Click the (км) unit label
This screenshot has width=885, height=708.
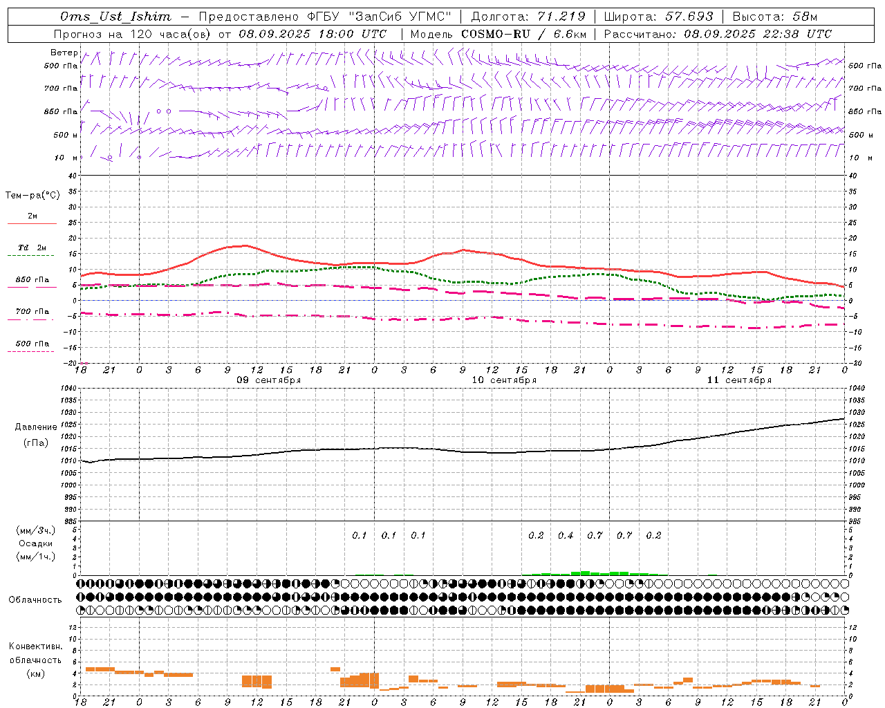36,673
